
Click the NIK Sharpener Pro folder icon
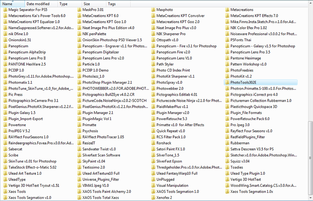153,34
